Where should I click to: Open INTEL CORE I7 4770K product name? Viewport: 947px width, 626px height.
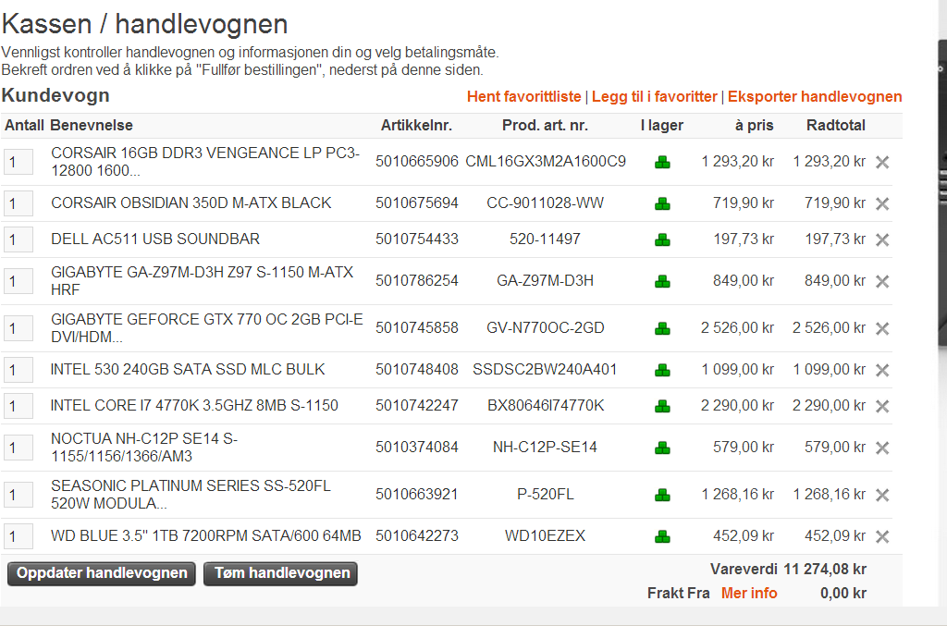pyautogui.click(x=194, y=406)
